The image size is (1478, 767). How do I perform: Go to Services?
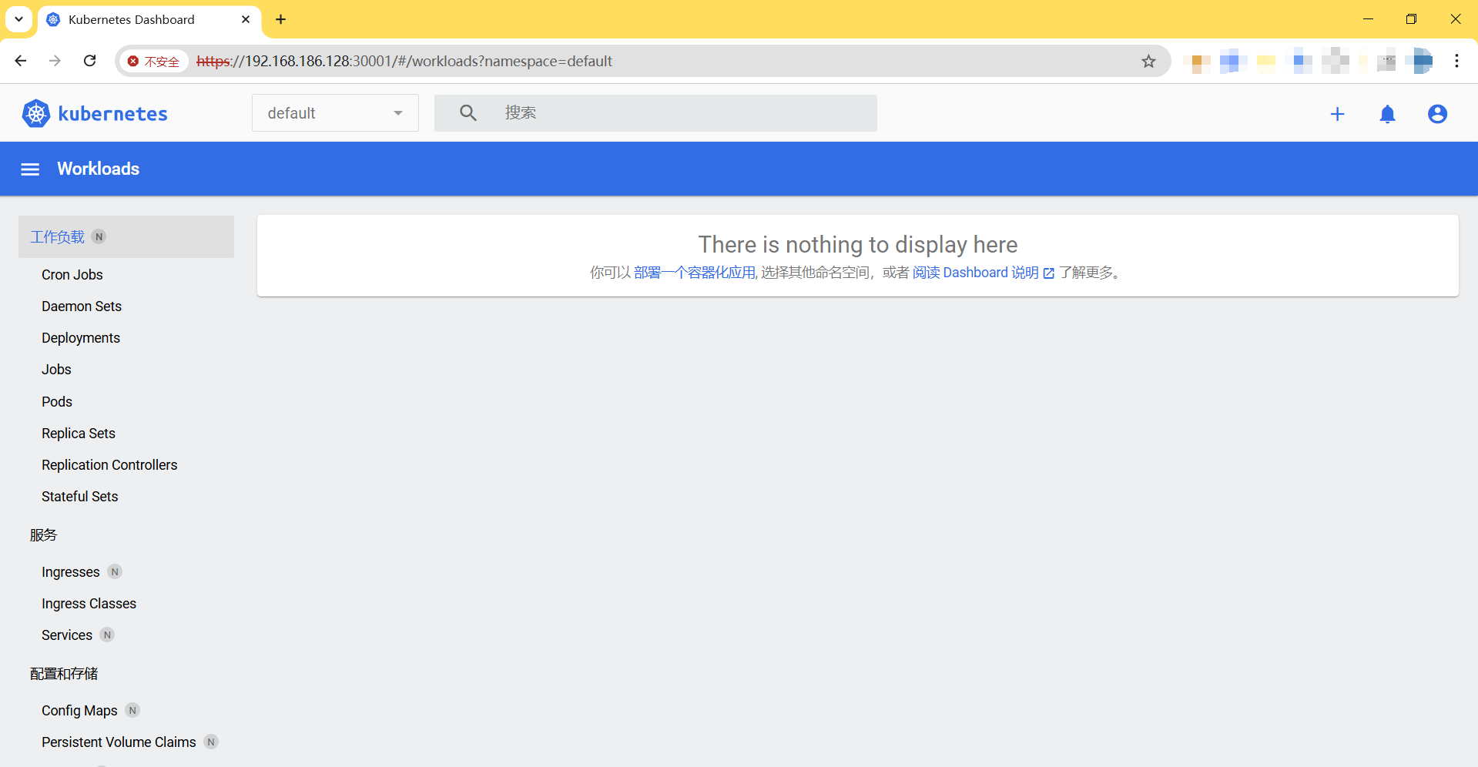coord(67,635)
